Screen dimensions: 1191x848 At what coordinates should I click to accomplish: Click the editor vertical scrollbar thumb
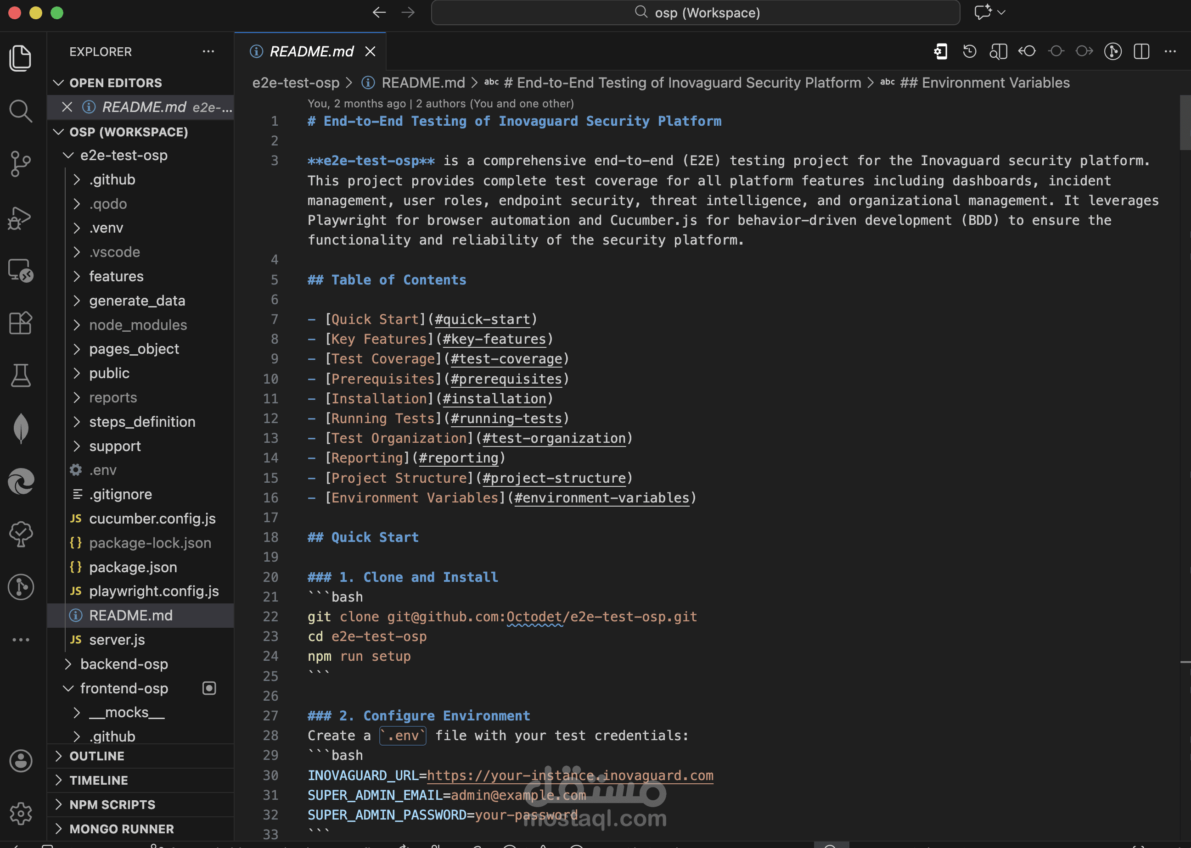click(x=1184, y=123)
